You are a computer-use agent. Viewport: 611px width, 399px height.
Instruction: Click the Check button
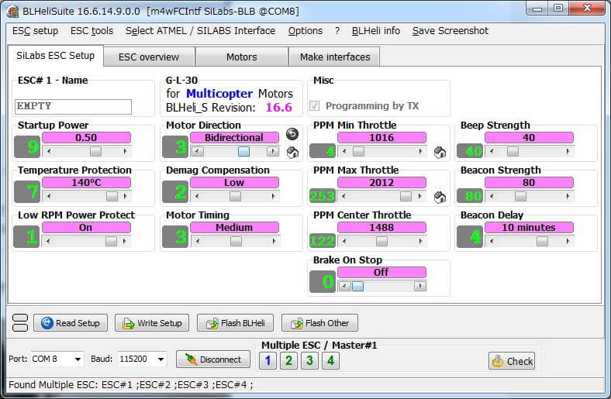point(512,361)
